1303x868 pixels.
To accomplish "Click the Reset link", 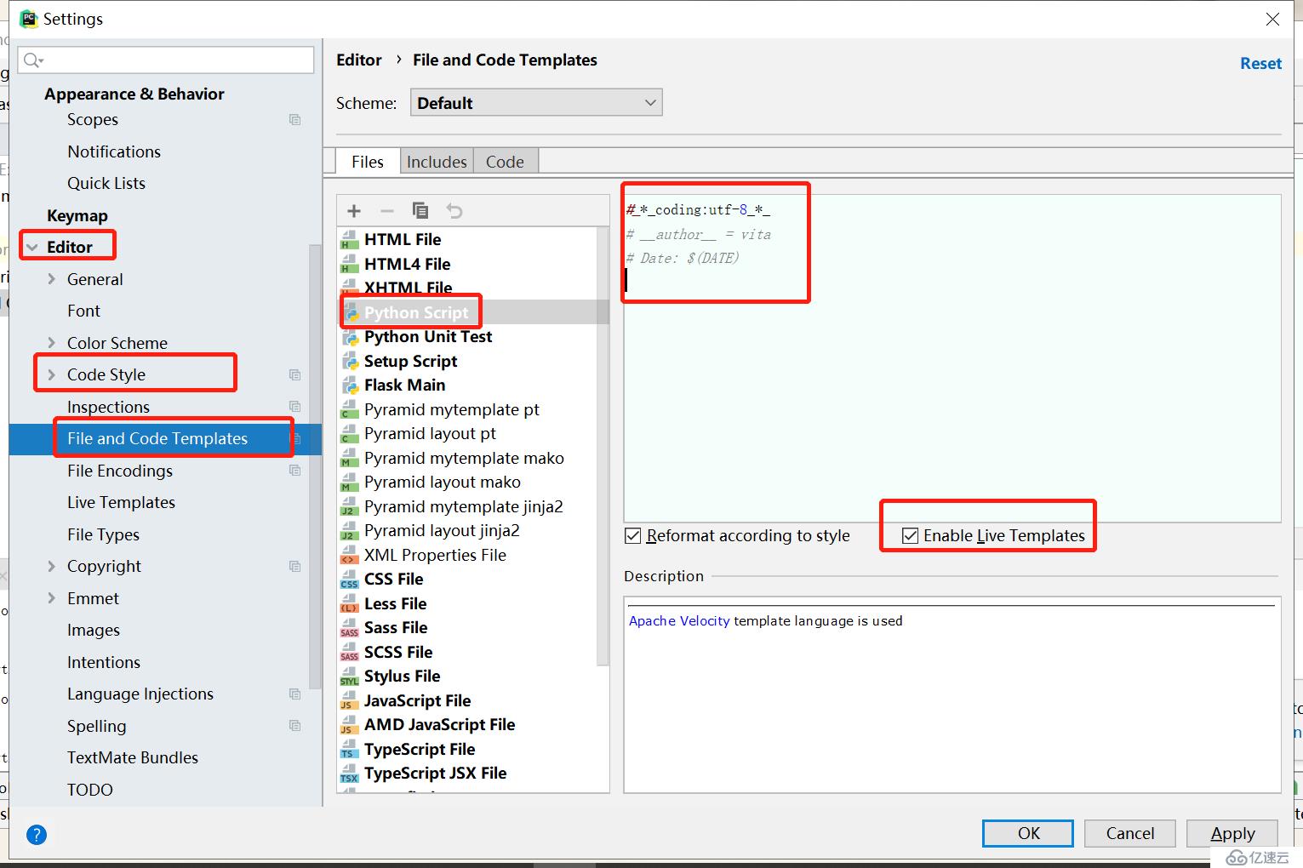I will [1260, 63].
